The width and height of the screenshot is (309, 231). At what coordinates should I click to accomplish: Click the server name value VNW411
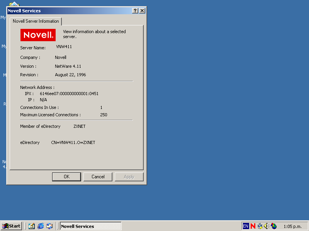tap(64, 47)
